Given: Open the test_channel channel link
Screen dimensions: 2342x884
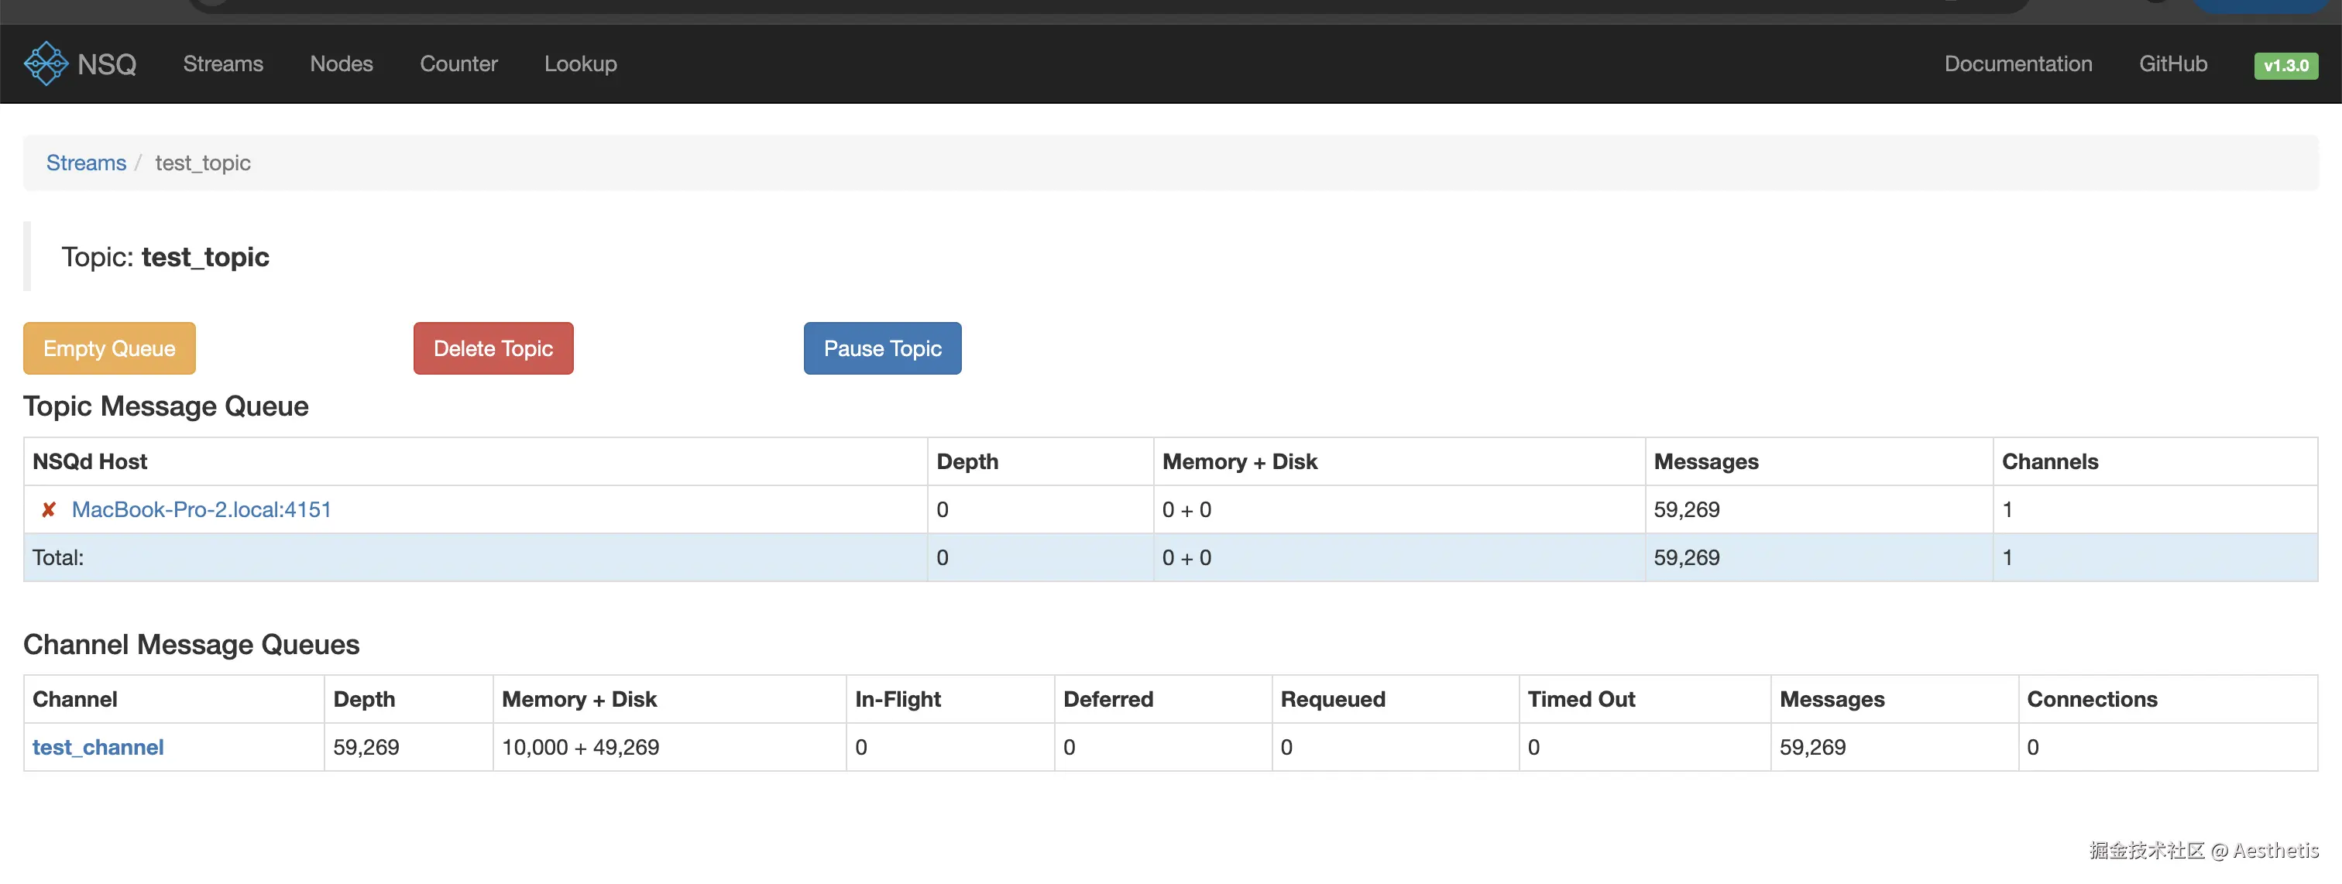Looking at the screenshot, I should [98, 747].
